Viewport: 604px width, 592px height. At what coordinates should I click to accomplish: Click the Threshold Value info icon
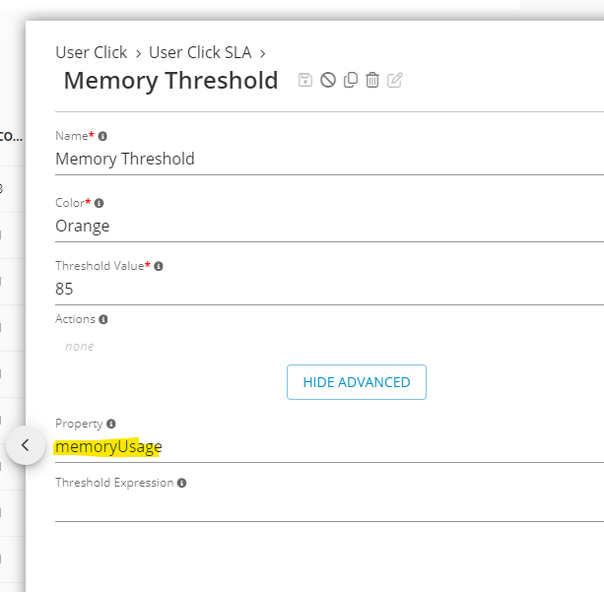click(159, 266)
